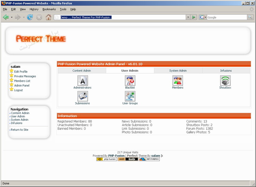Click the star beside Logout
The image size is (256, 187).
(12, 89)
